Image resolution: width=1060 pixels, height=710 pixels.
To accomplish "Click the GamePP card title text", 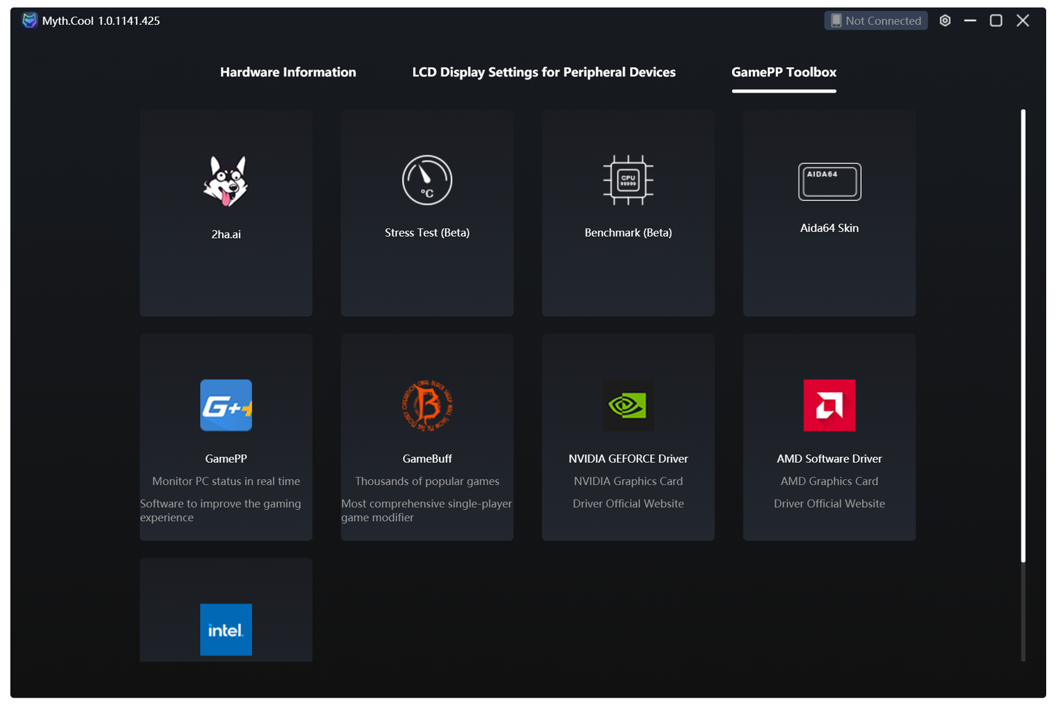I will pyautogui.click(x=226, y=458).
